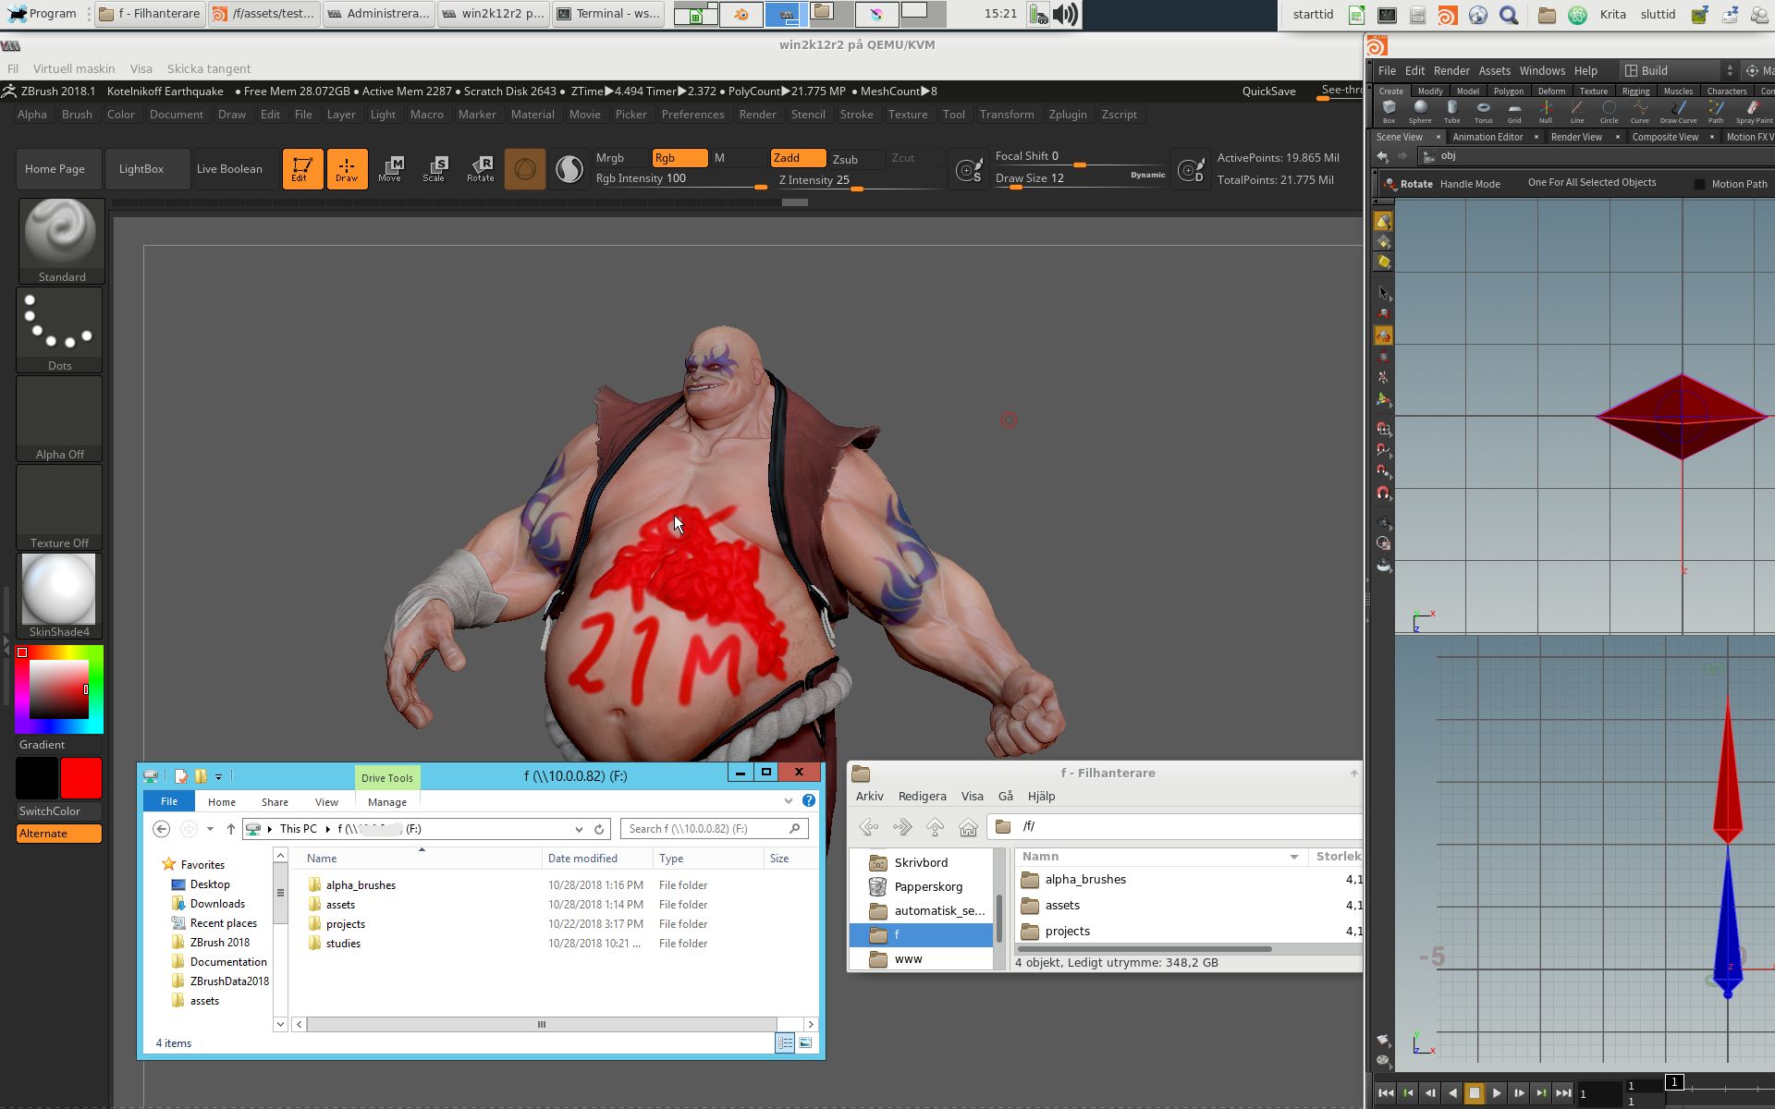
Task: Open the SkinShade4 material selector
Action: tap(59, 596)
